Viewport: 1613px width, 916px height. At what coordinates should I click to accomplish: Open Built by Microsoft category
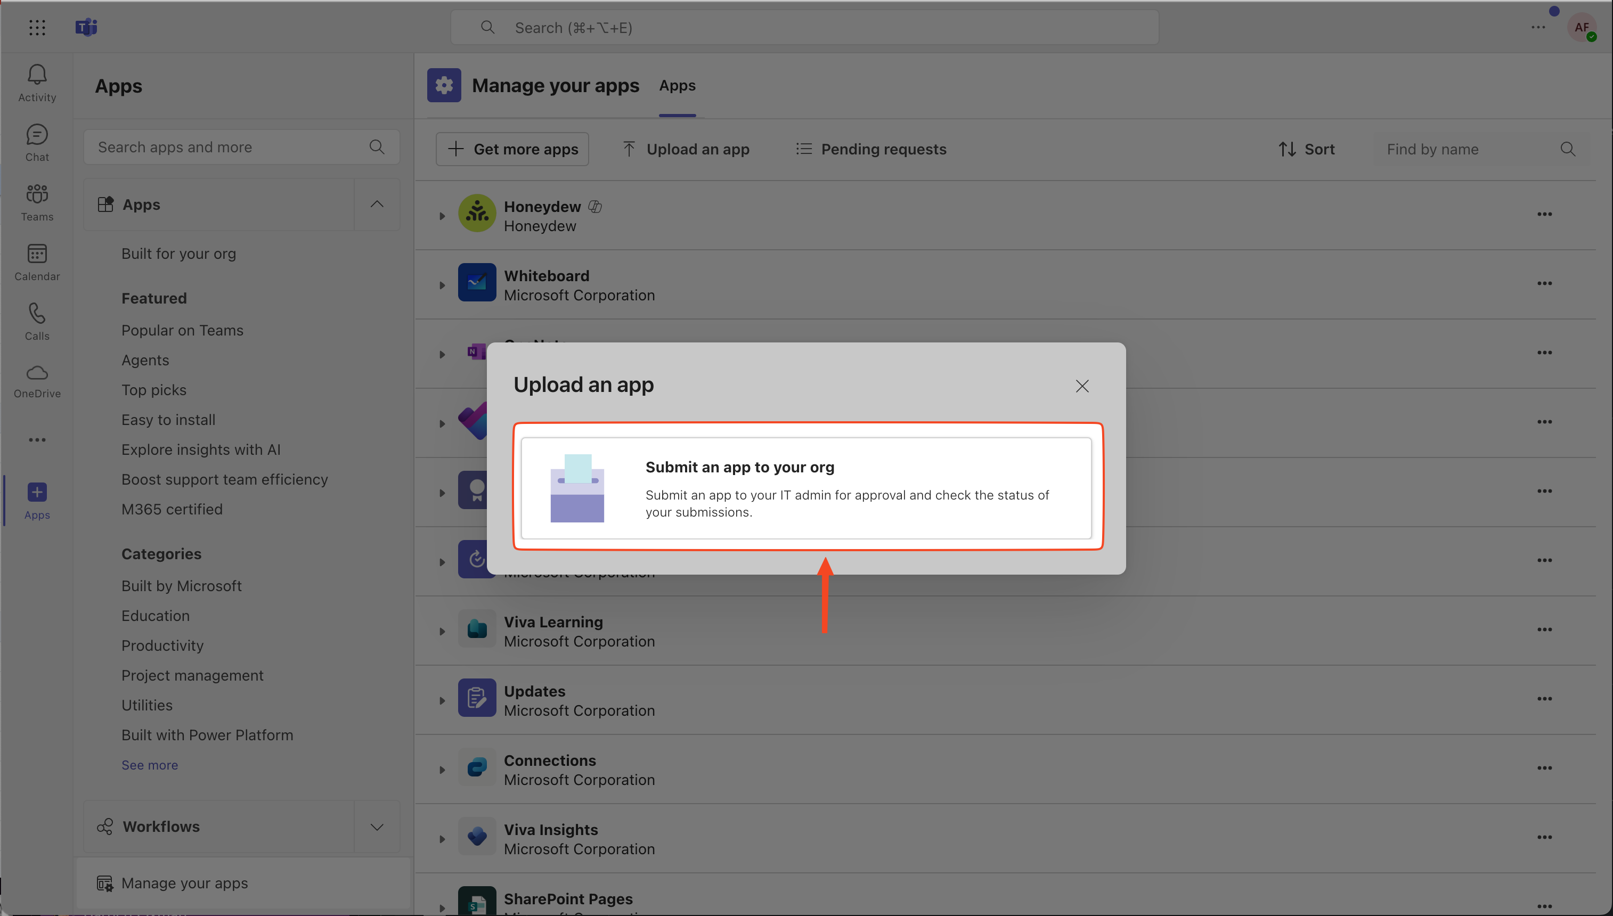(x=181, y=586)
